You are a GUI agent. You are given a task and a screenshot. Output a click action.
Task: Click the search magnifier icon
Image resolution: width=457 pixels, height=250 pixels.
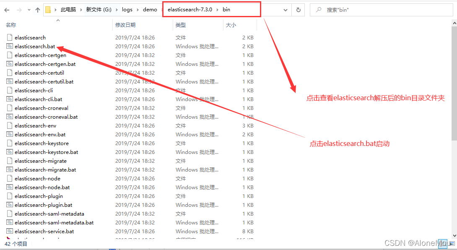pos(319,10)
